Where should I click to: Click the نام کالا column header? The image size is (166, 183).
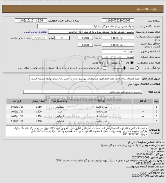pyautogui.click(x=101, y=101)
